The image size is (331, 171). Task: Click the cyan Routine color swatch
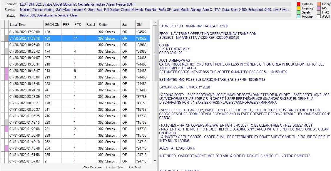[298, 16]
